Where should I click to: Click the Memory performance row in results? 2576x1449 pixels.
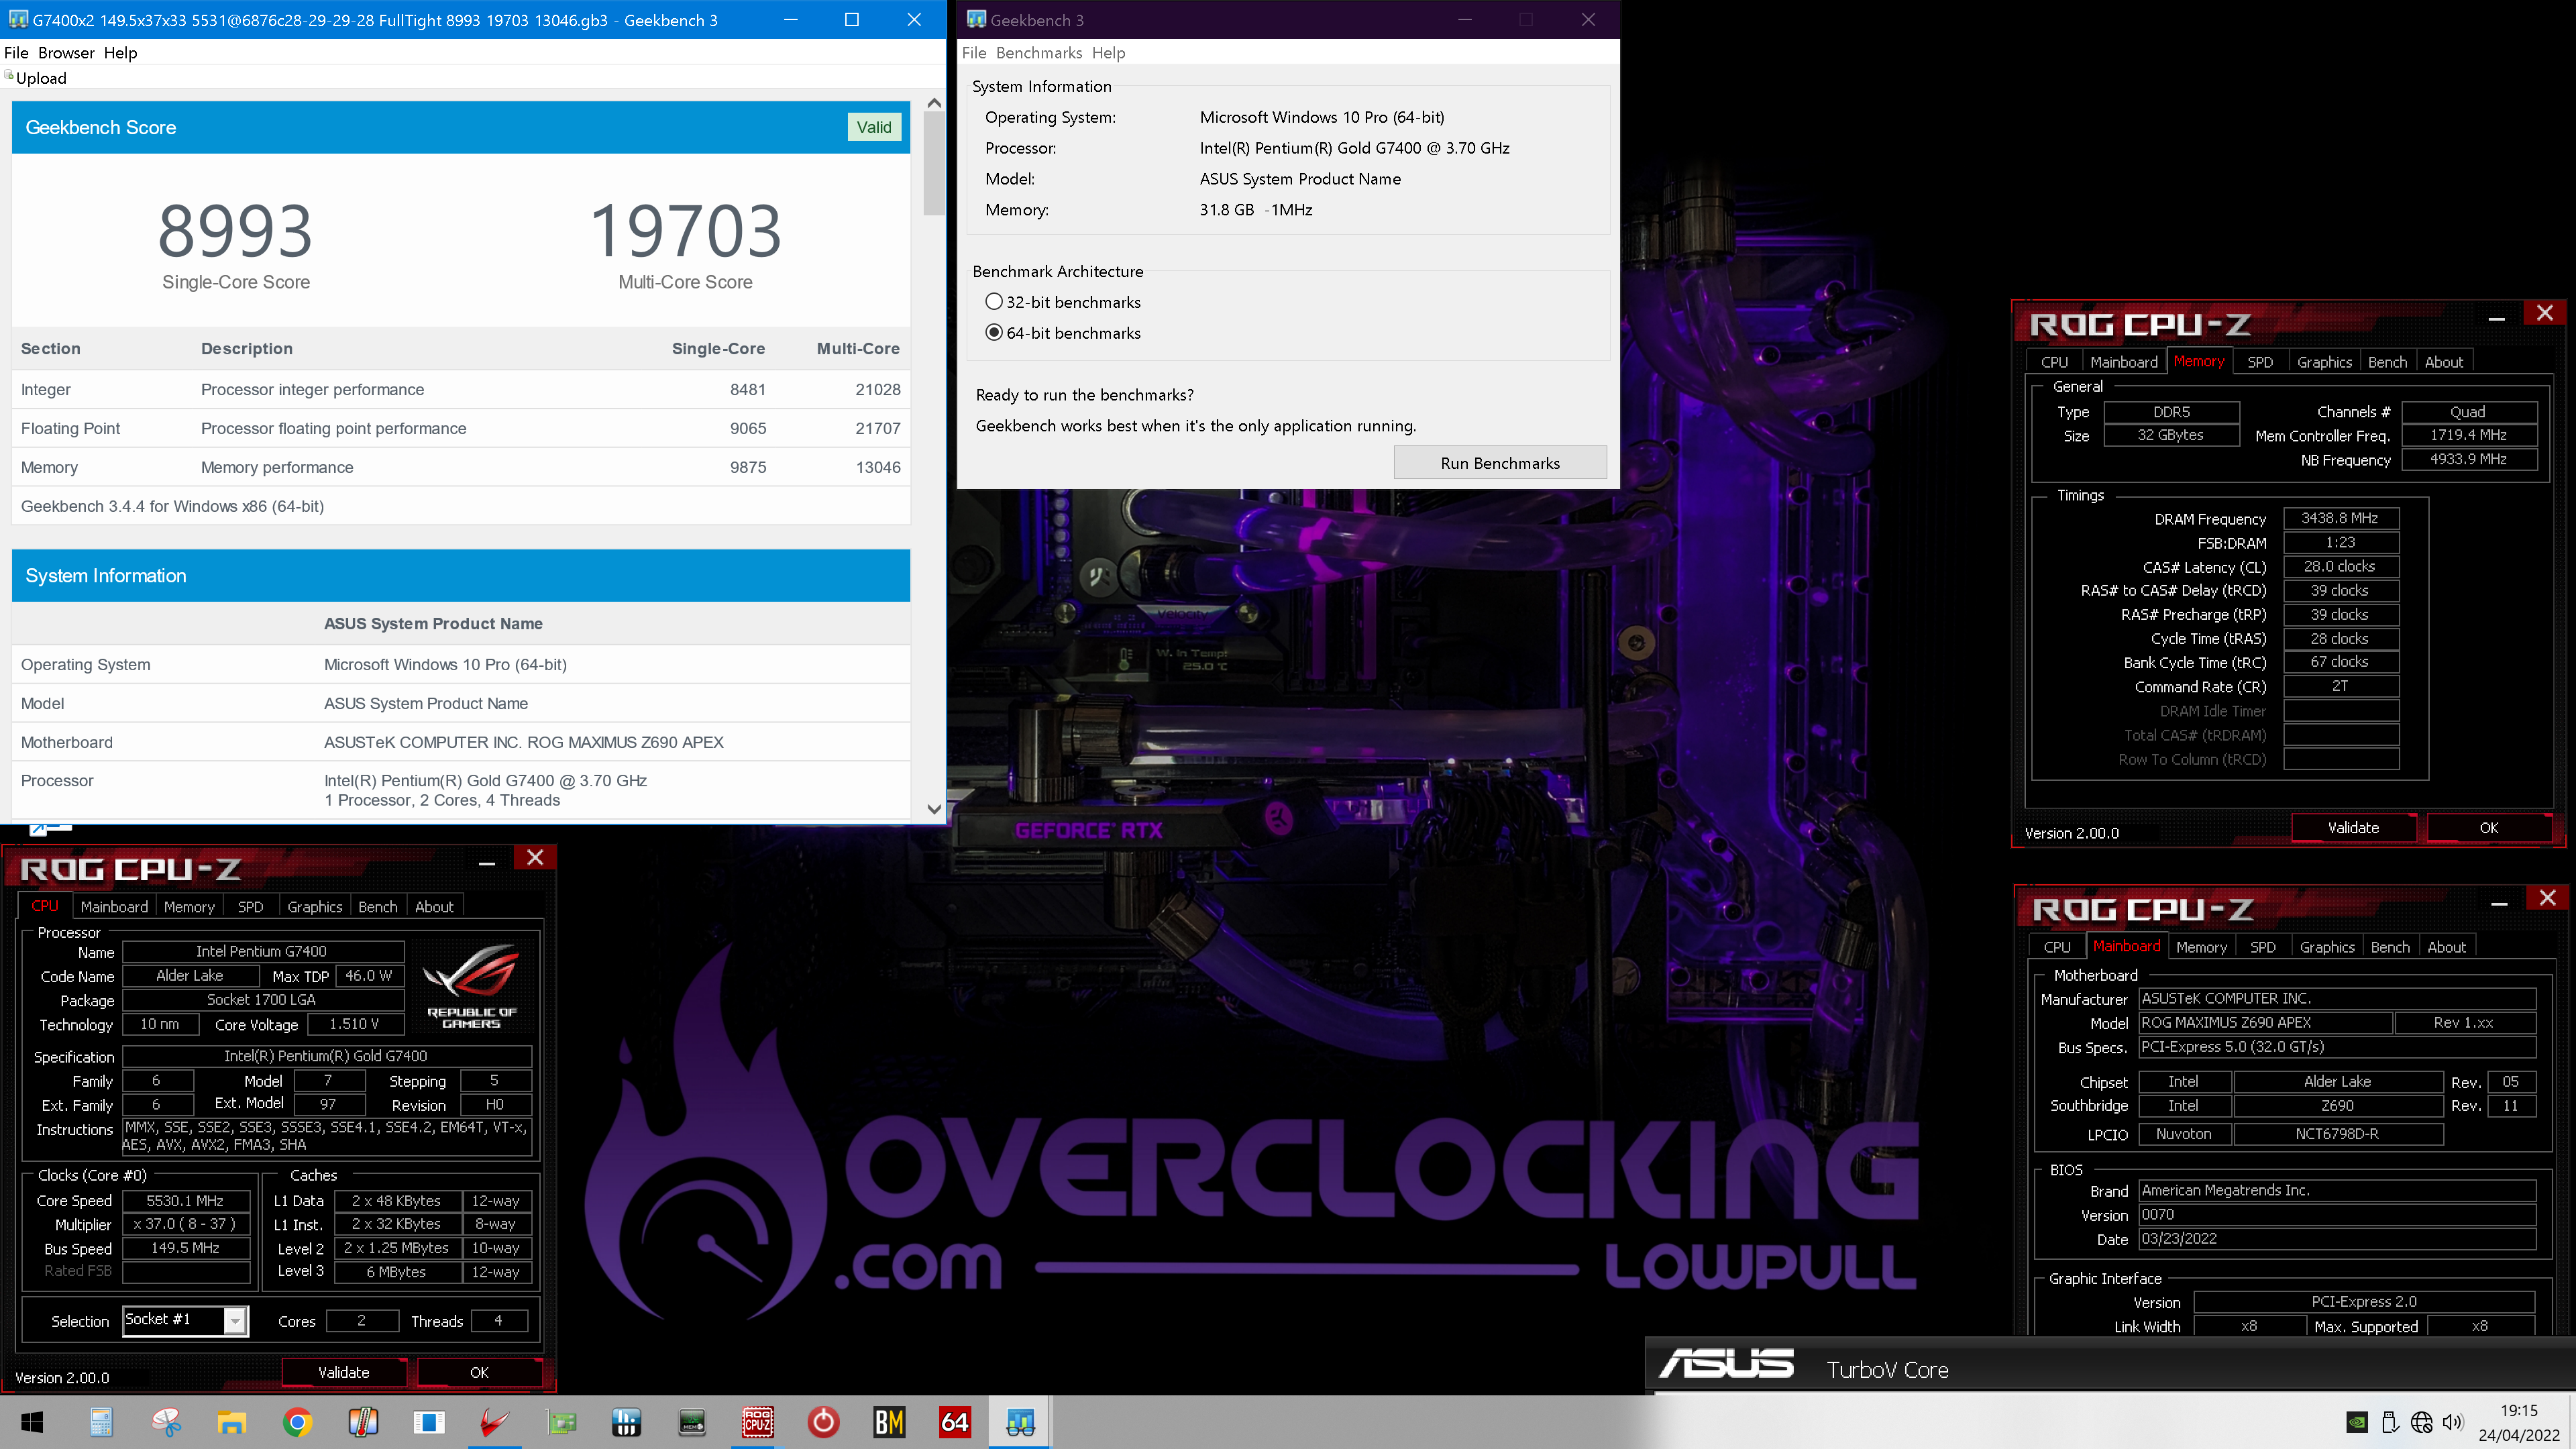[461, 467]
